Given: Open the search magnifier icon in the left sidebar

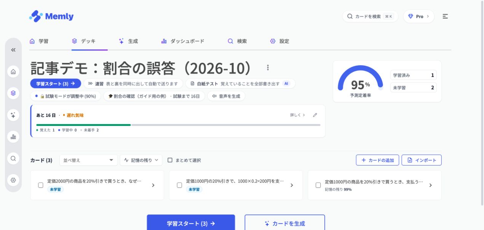Looking at the screenshot, I should coord(13,158).
